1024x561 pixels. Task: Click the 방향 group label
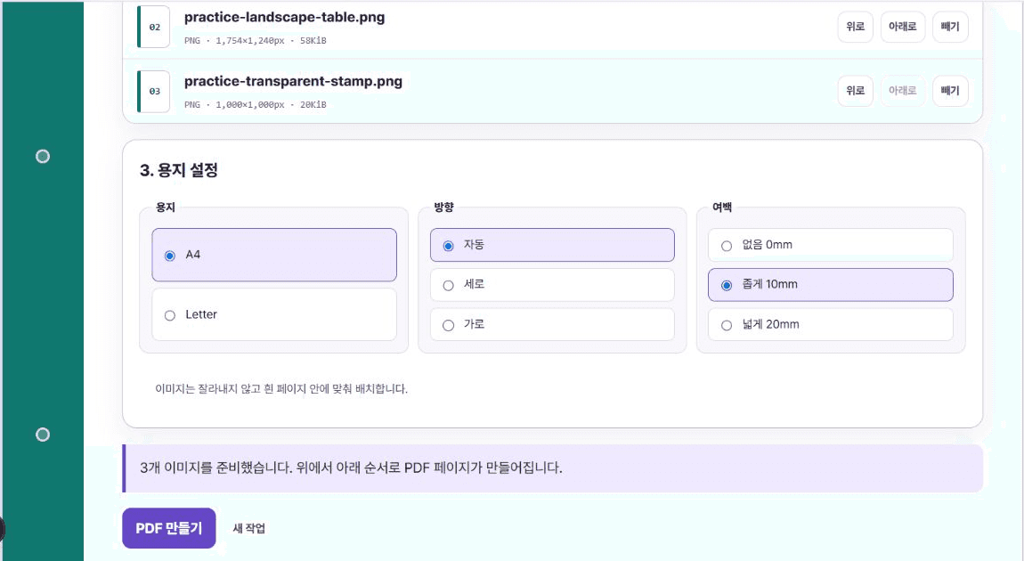pyautogui.click(x=444, y=207)
